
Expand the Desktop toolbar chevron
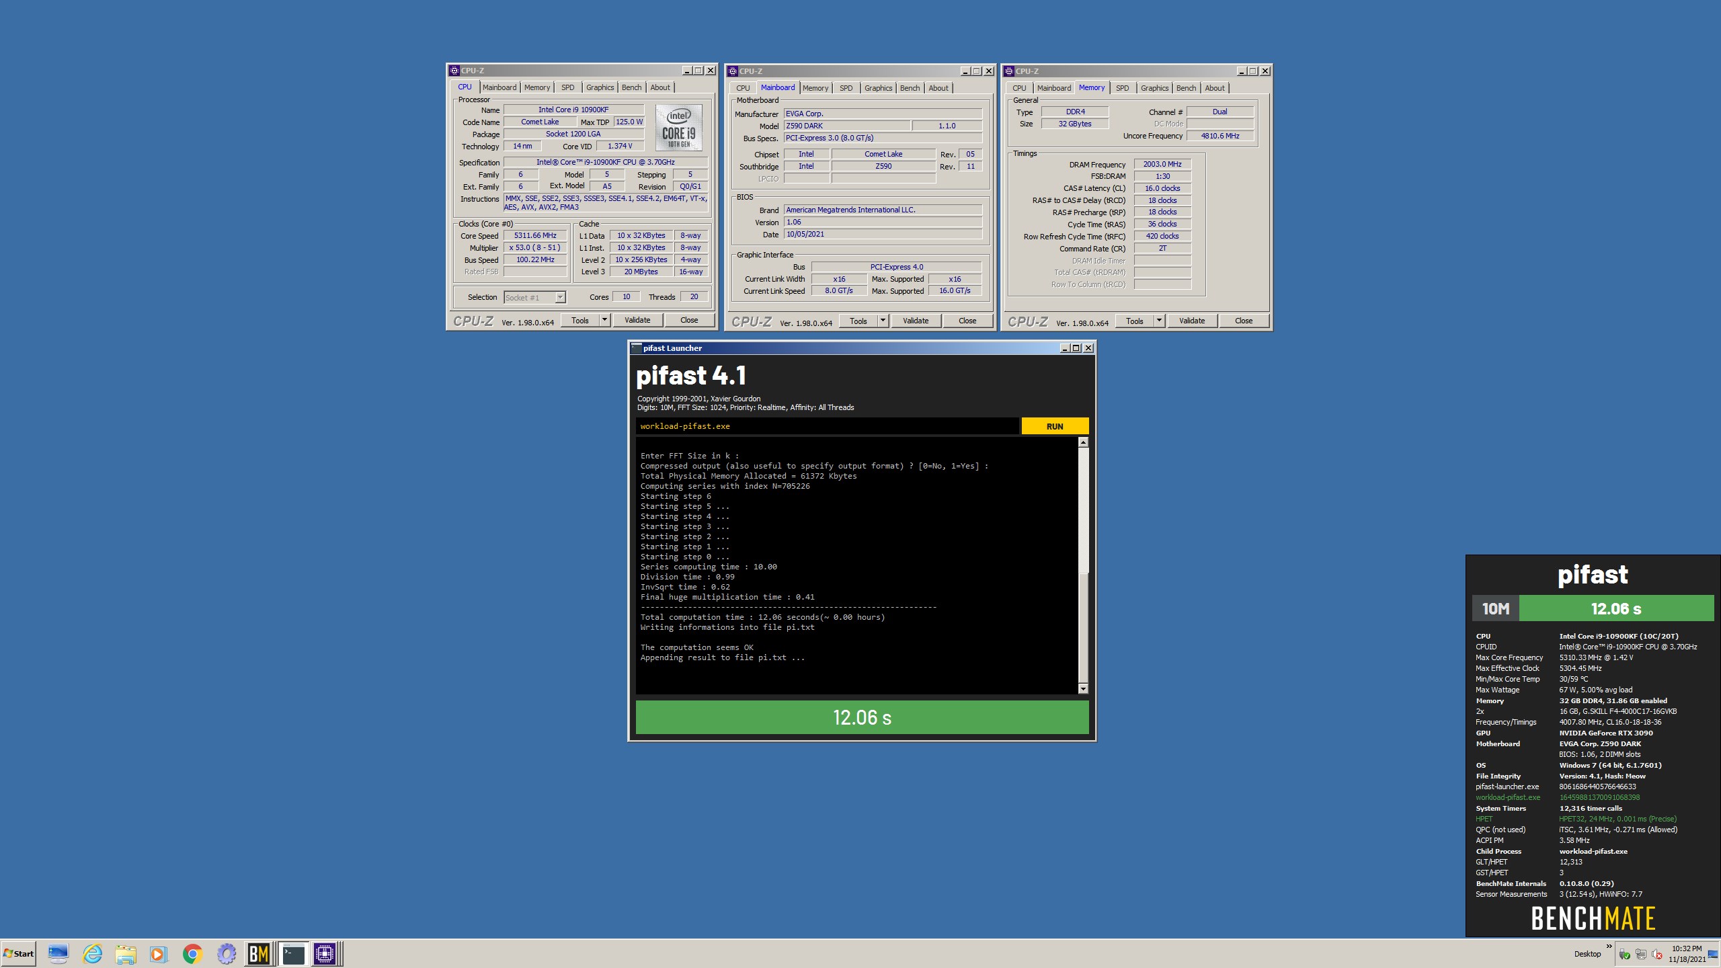(x=1609, y=946)
